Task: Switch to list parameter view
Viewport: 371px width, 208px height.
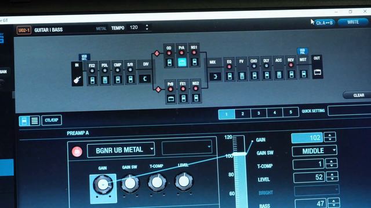Action: [x=35, y=121]
